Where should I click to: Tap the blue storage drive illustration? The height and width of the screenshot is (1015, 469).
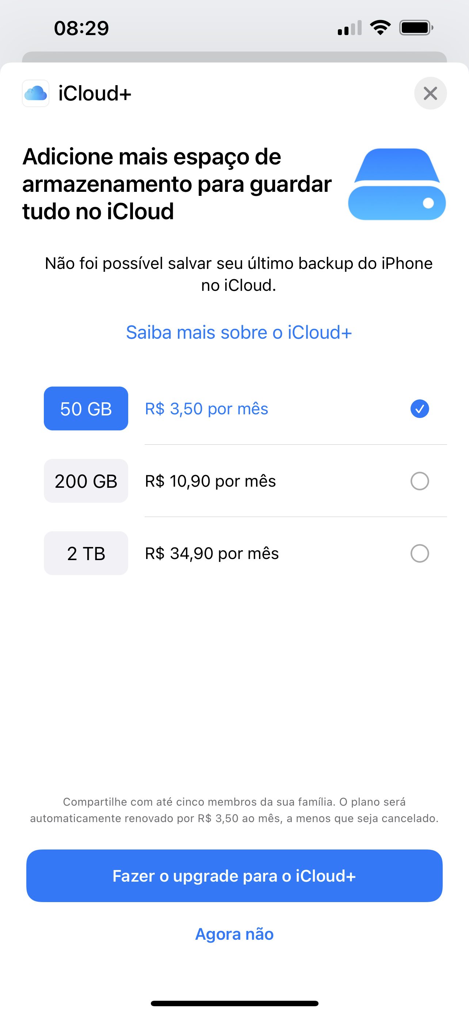[x=397, y=184]
